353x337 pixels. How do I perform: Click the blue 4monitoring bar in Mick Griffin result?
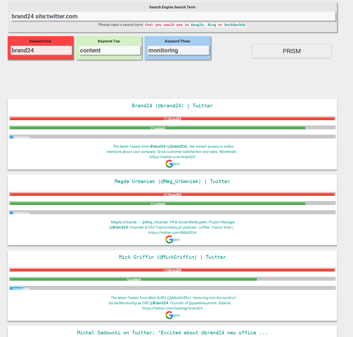click(17, 289)
